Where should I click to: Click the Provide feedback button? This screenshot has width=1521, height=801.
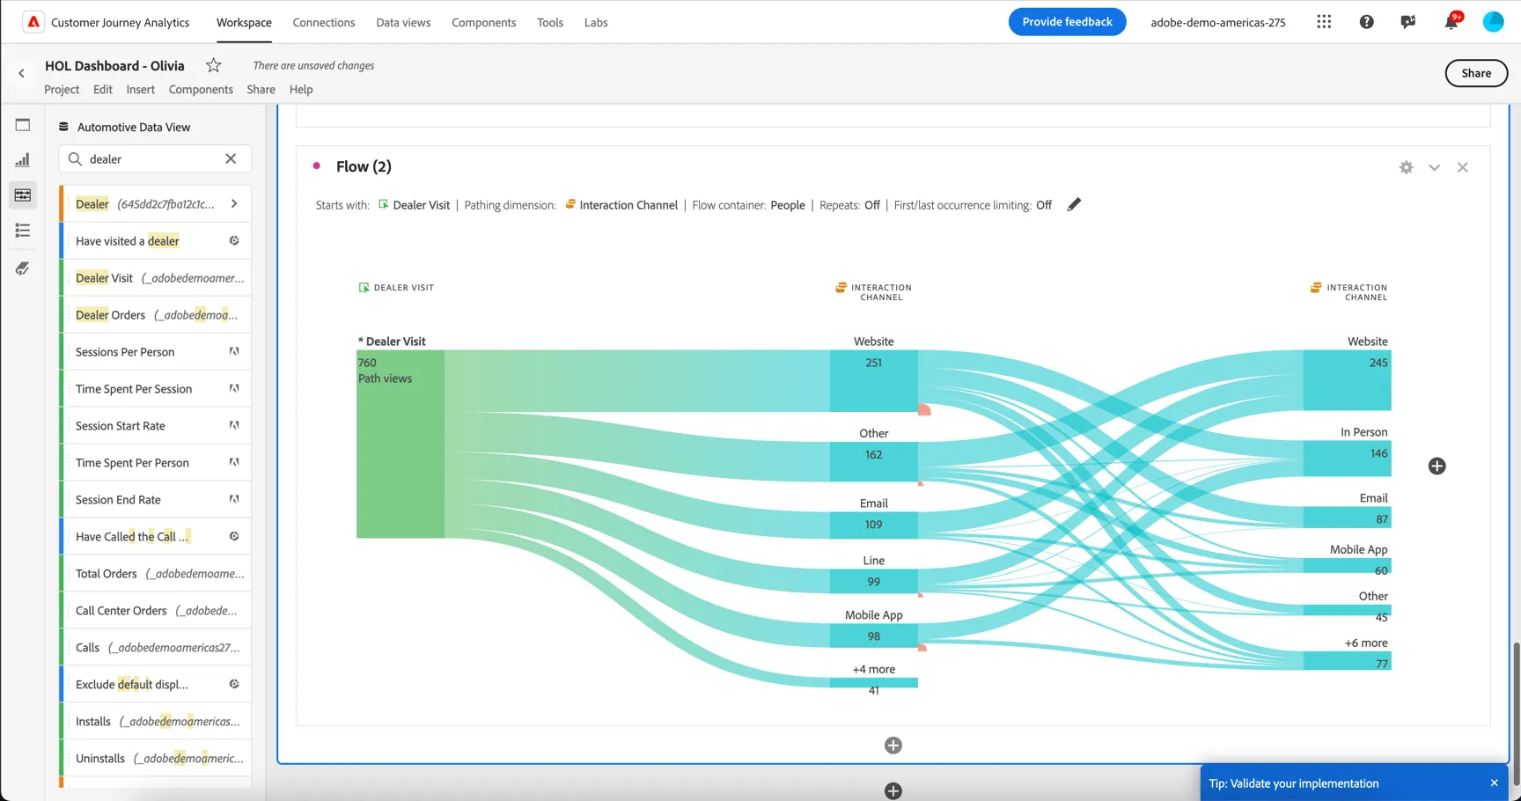pos(1067,22)
